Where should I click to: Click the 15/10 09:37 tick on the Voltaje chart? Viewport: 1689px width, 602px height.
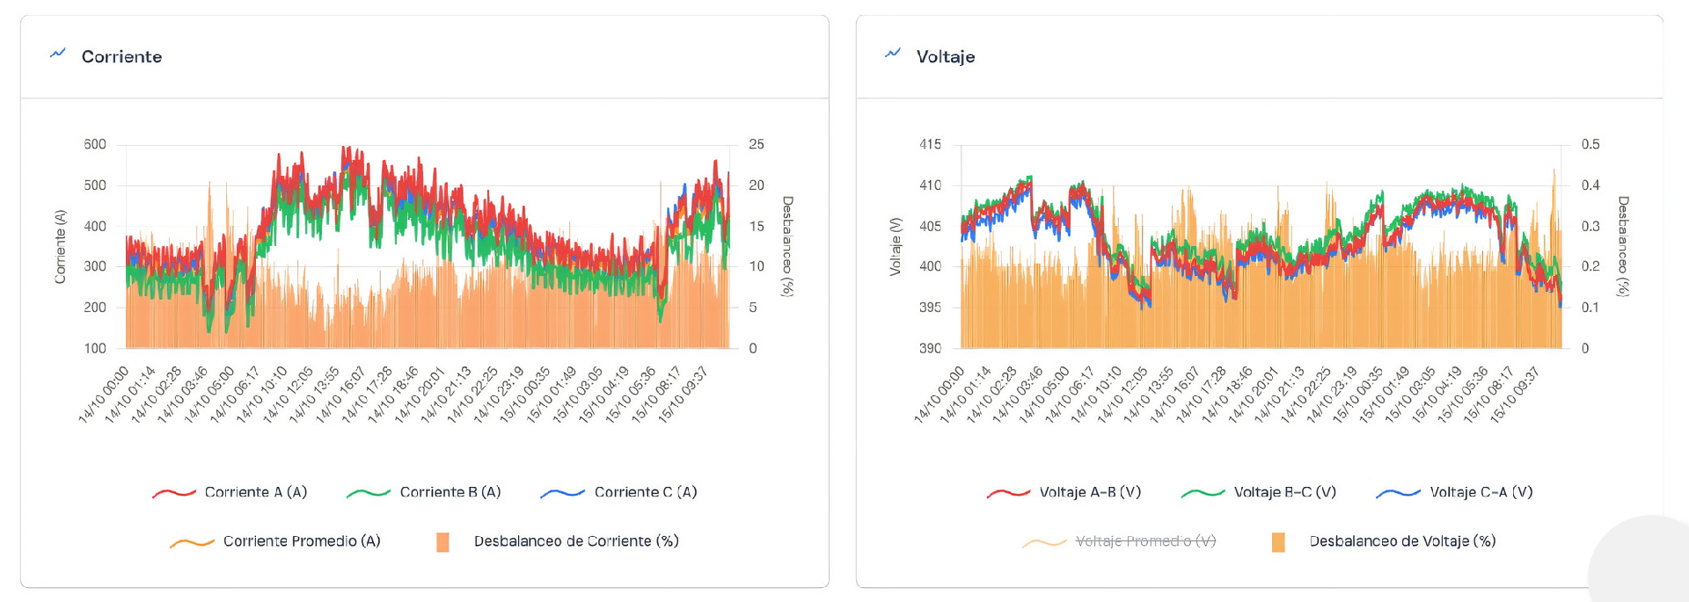1516,395
